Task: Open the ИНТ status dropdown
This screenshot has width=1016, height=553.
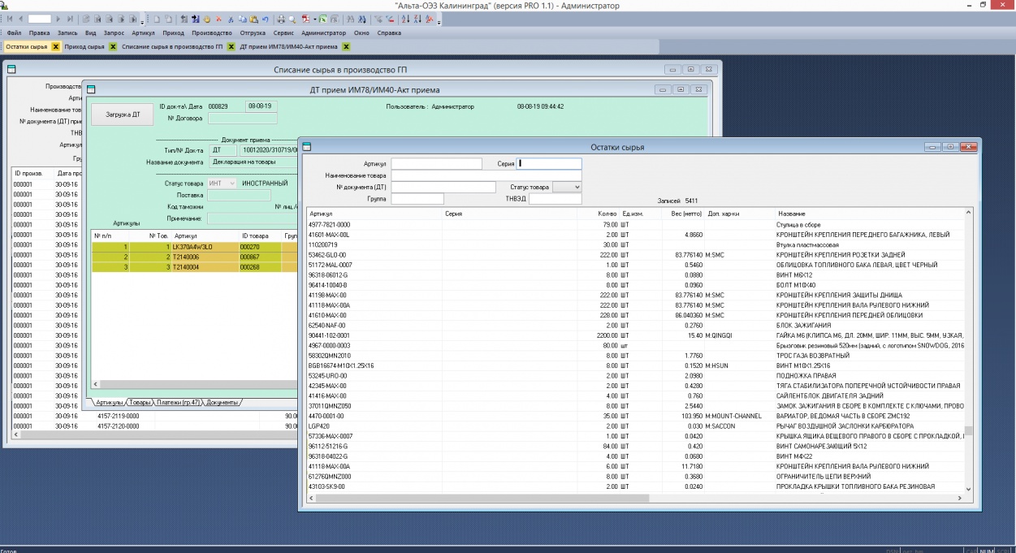Action: click(x=232, y=184)
